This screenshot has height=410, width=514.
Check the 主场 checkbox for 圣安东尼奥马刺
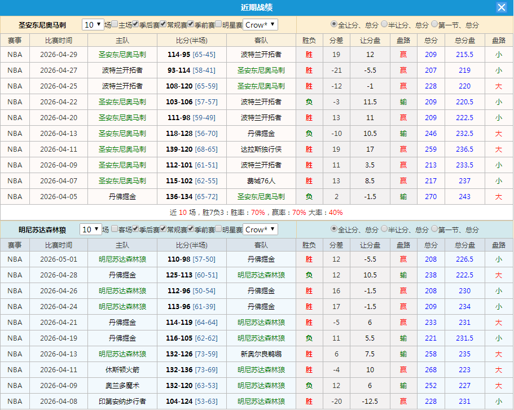click(115, 24)
